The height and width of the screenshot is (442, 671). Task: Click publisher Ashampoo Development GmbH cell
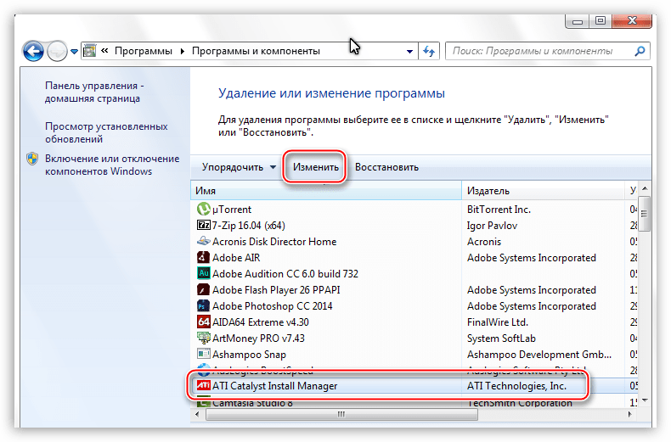tap(539, 355)
